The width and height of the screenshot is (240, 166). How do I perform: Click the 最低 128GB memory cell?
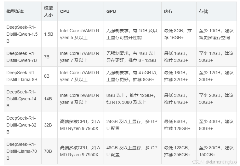pyautogui.click(x=179, y=151)
